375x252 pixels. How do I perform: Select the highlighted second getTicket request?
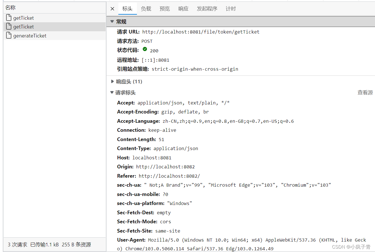click(x=55, y=27)
